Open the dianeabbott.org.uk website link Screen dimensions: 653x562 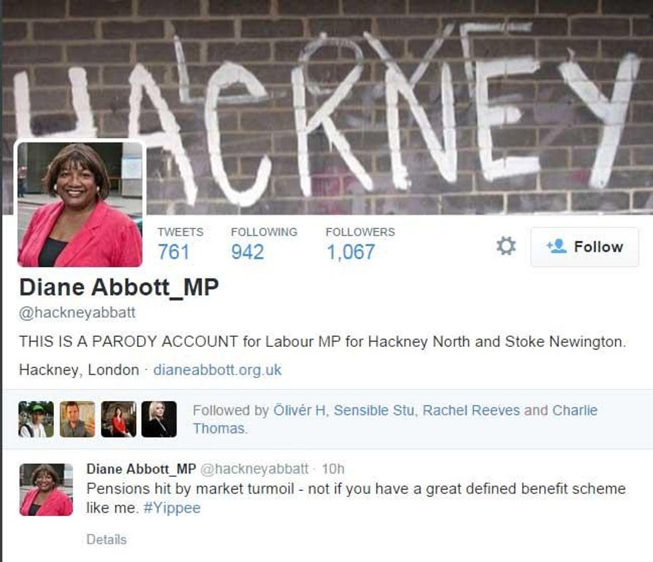pos(217,370)
